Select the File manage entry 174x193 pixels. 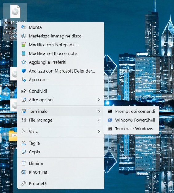pyautogui.click(x=61, y=120)
